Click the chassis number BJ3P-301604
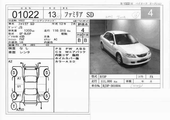Image resolution: width=170 pixels, height=120 pixels. pos(112,86)
